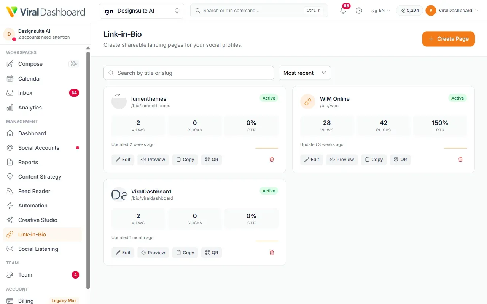The width and height of the screenshot is (487, 304).
Task: Click the WIM Online link avatar icon
Action: point(308,102)
